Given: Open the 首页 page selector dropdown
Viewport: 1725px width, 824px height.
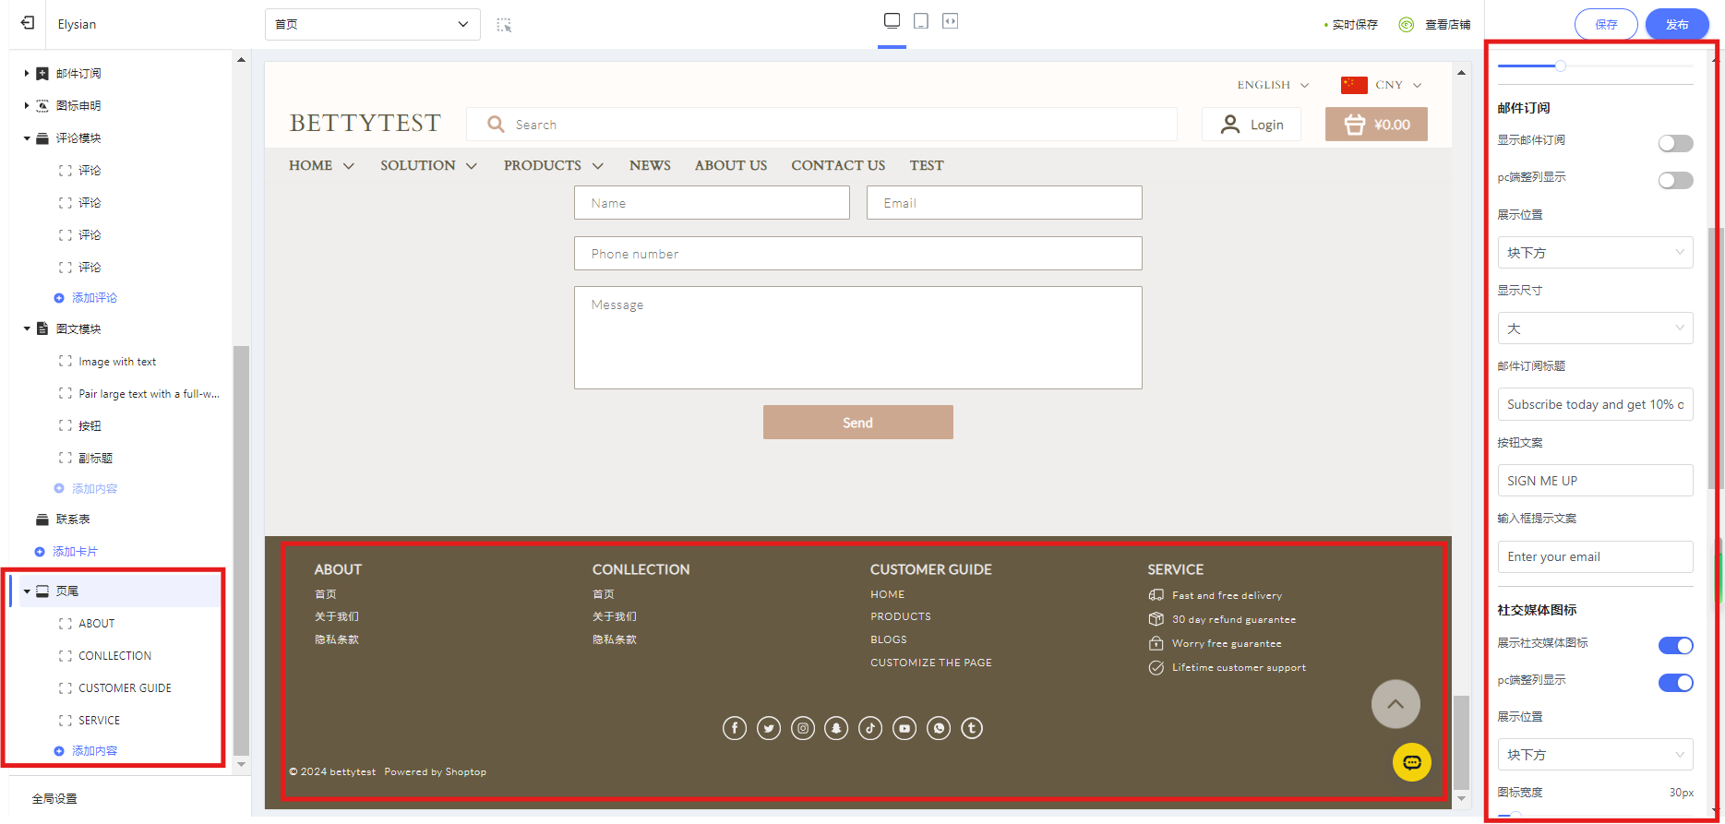Looking at the screenshot, I should [x=372, y=24].
